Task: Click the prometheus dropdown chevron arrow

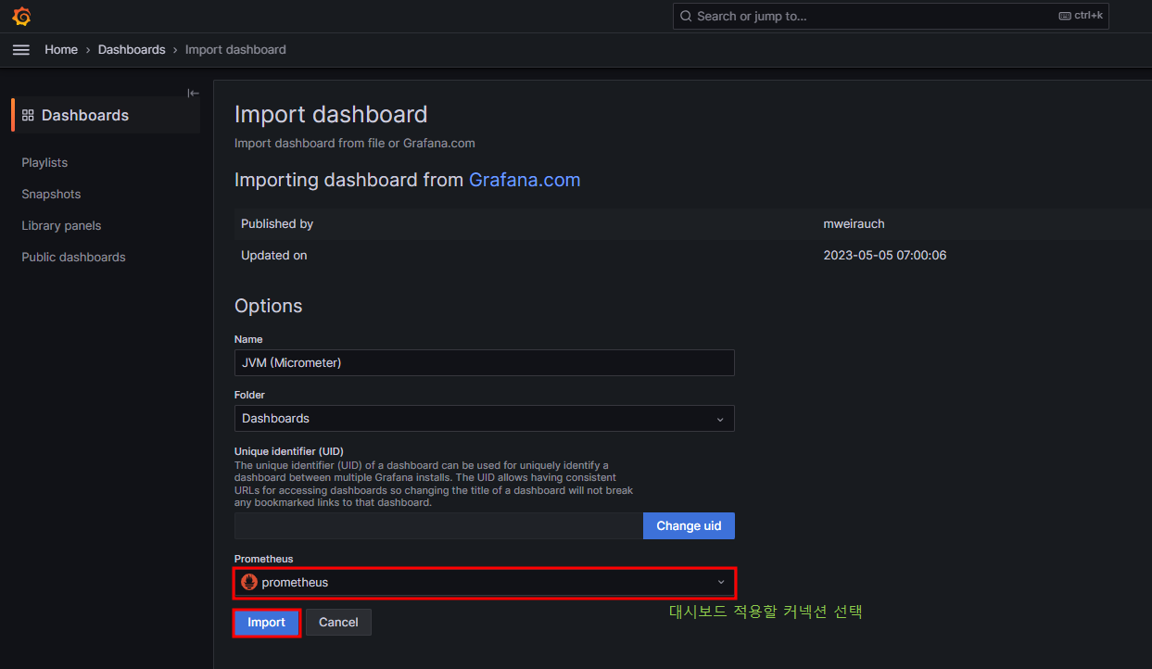Action: (x=720, y=582)
